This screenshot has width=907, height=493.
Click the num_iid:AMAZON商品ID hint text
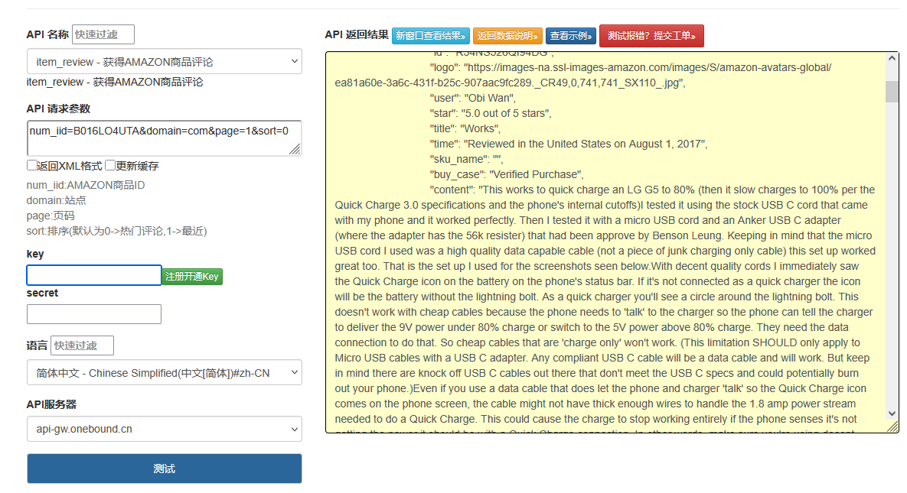[x=86, y=185]
